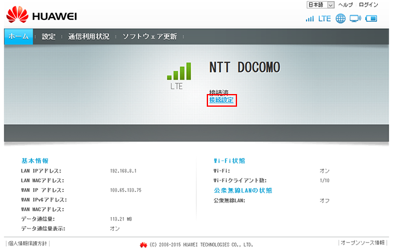393x252 pixels.
Task: Open the オープンソース情報 footer link
Action: pos(363,242)
